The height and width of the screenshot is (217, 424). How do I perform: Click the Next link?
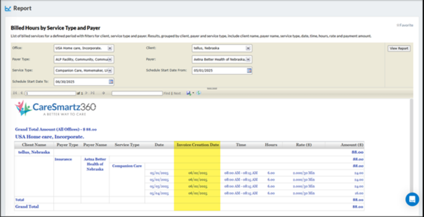[177, 94]
